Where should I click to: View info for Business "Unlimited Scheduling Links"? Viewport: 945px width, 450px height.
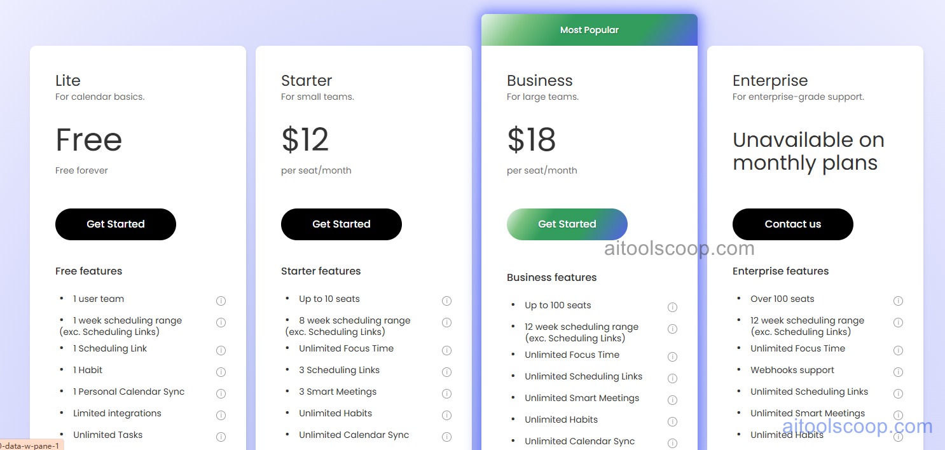point(672,378)
